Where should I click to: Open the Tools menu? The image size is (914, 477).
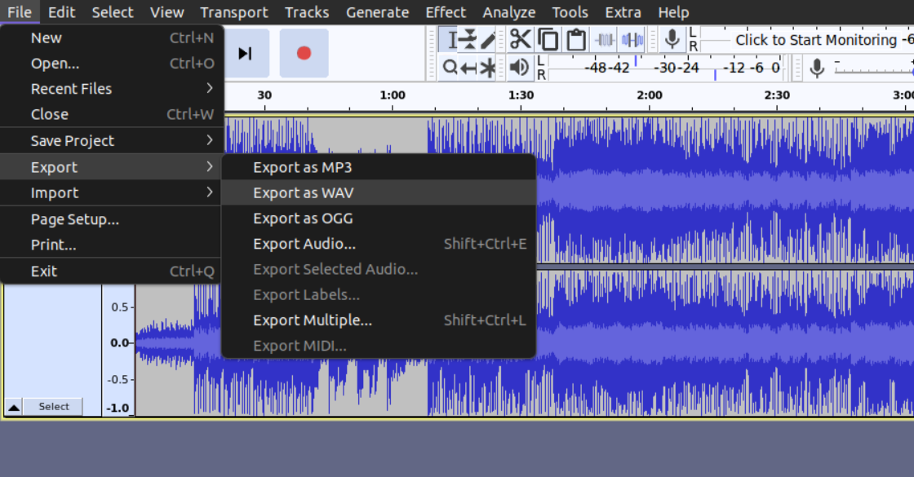point(570,12)
